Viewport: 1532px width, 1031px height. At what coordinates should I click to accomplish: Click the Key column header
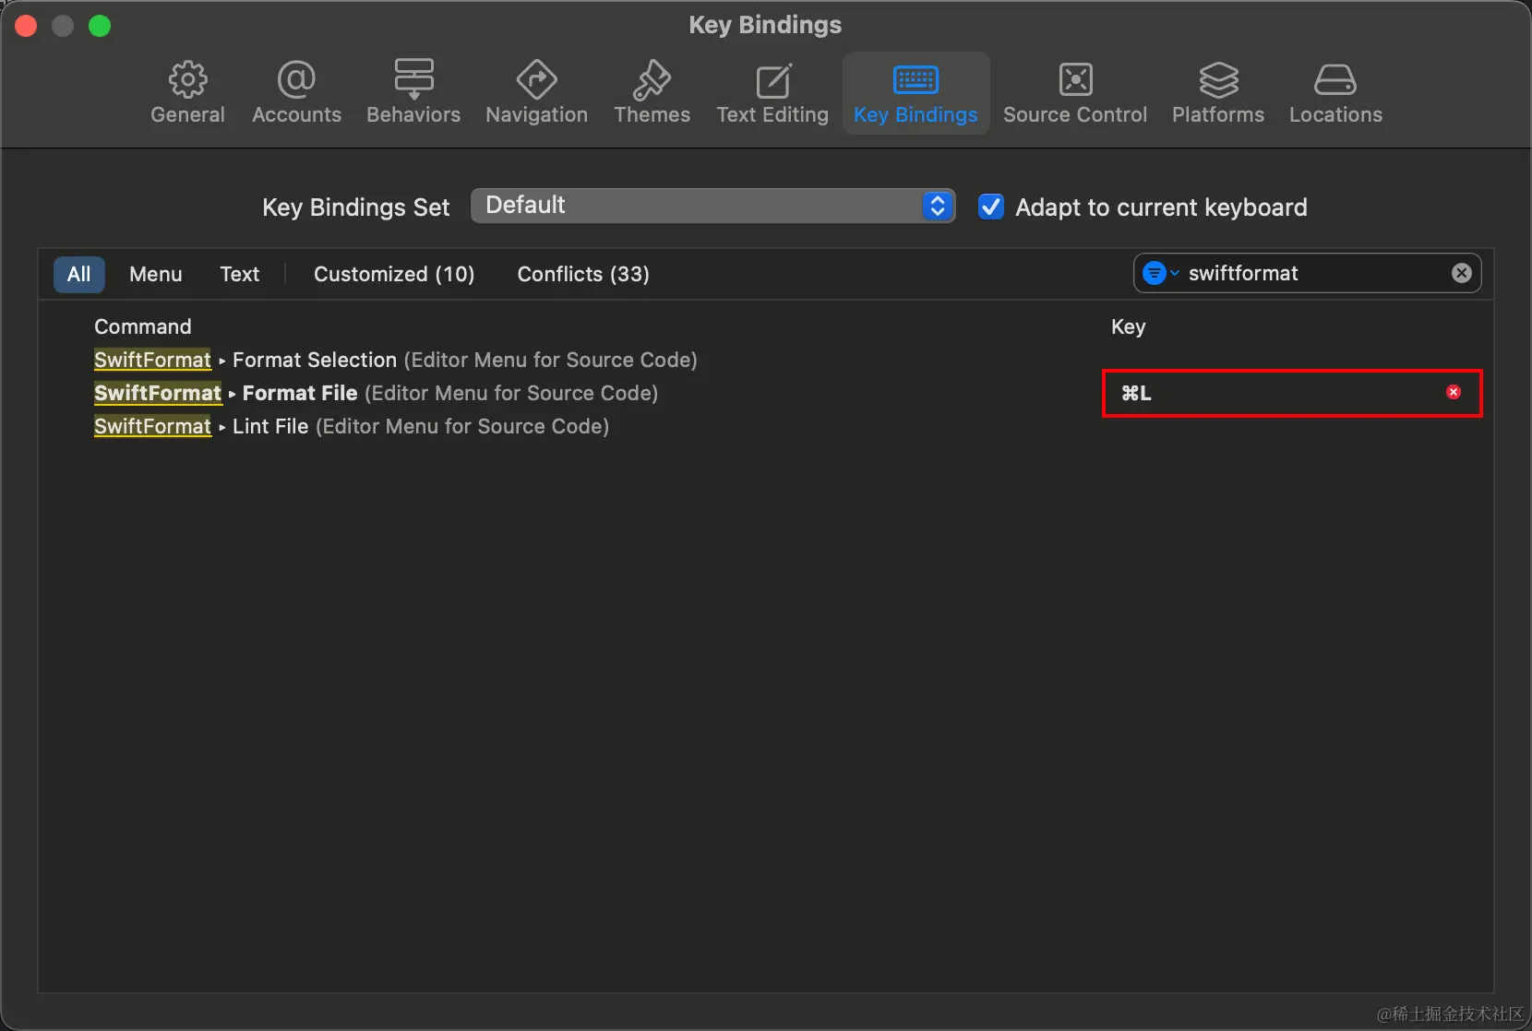(x=1128, y=326)
